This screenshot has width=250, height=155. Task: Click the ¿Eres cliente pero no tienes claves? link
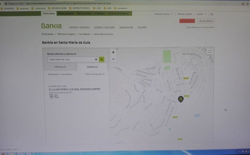pyautogui.click(x=200, y=27)
